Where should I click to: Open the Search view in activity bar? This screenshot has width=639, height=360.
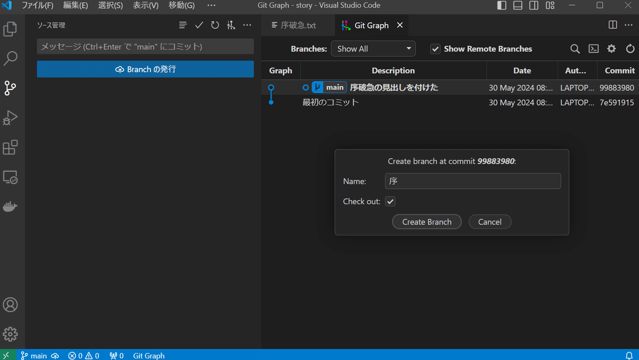[10, 59]
